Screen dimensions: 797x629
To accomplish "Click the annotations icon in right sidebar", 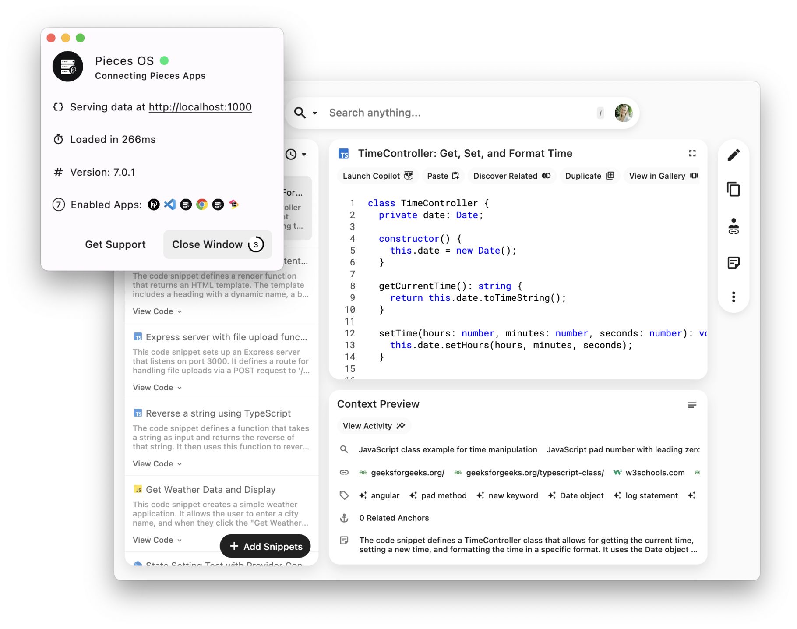I will click(734, 262).
